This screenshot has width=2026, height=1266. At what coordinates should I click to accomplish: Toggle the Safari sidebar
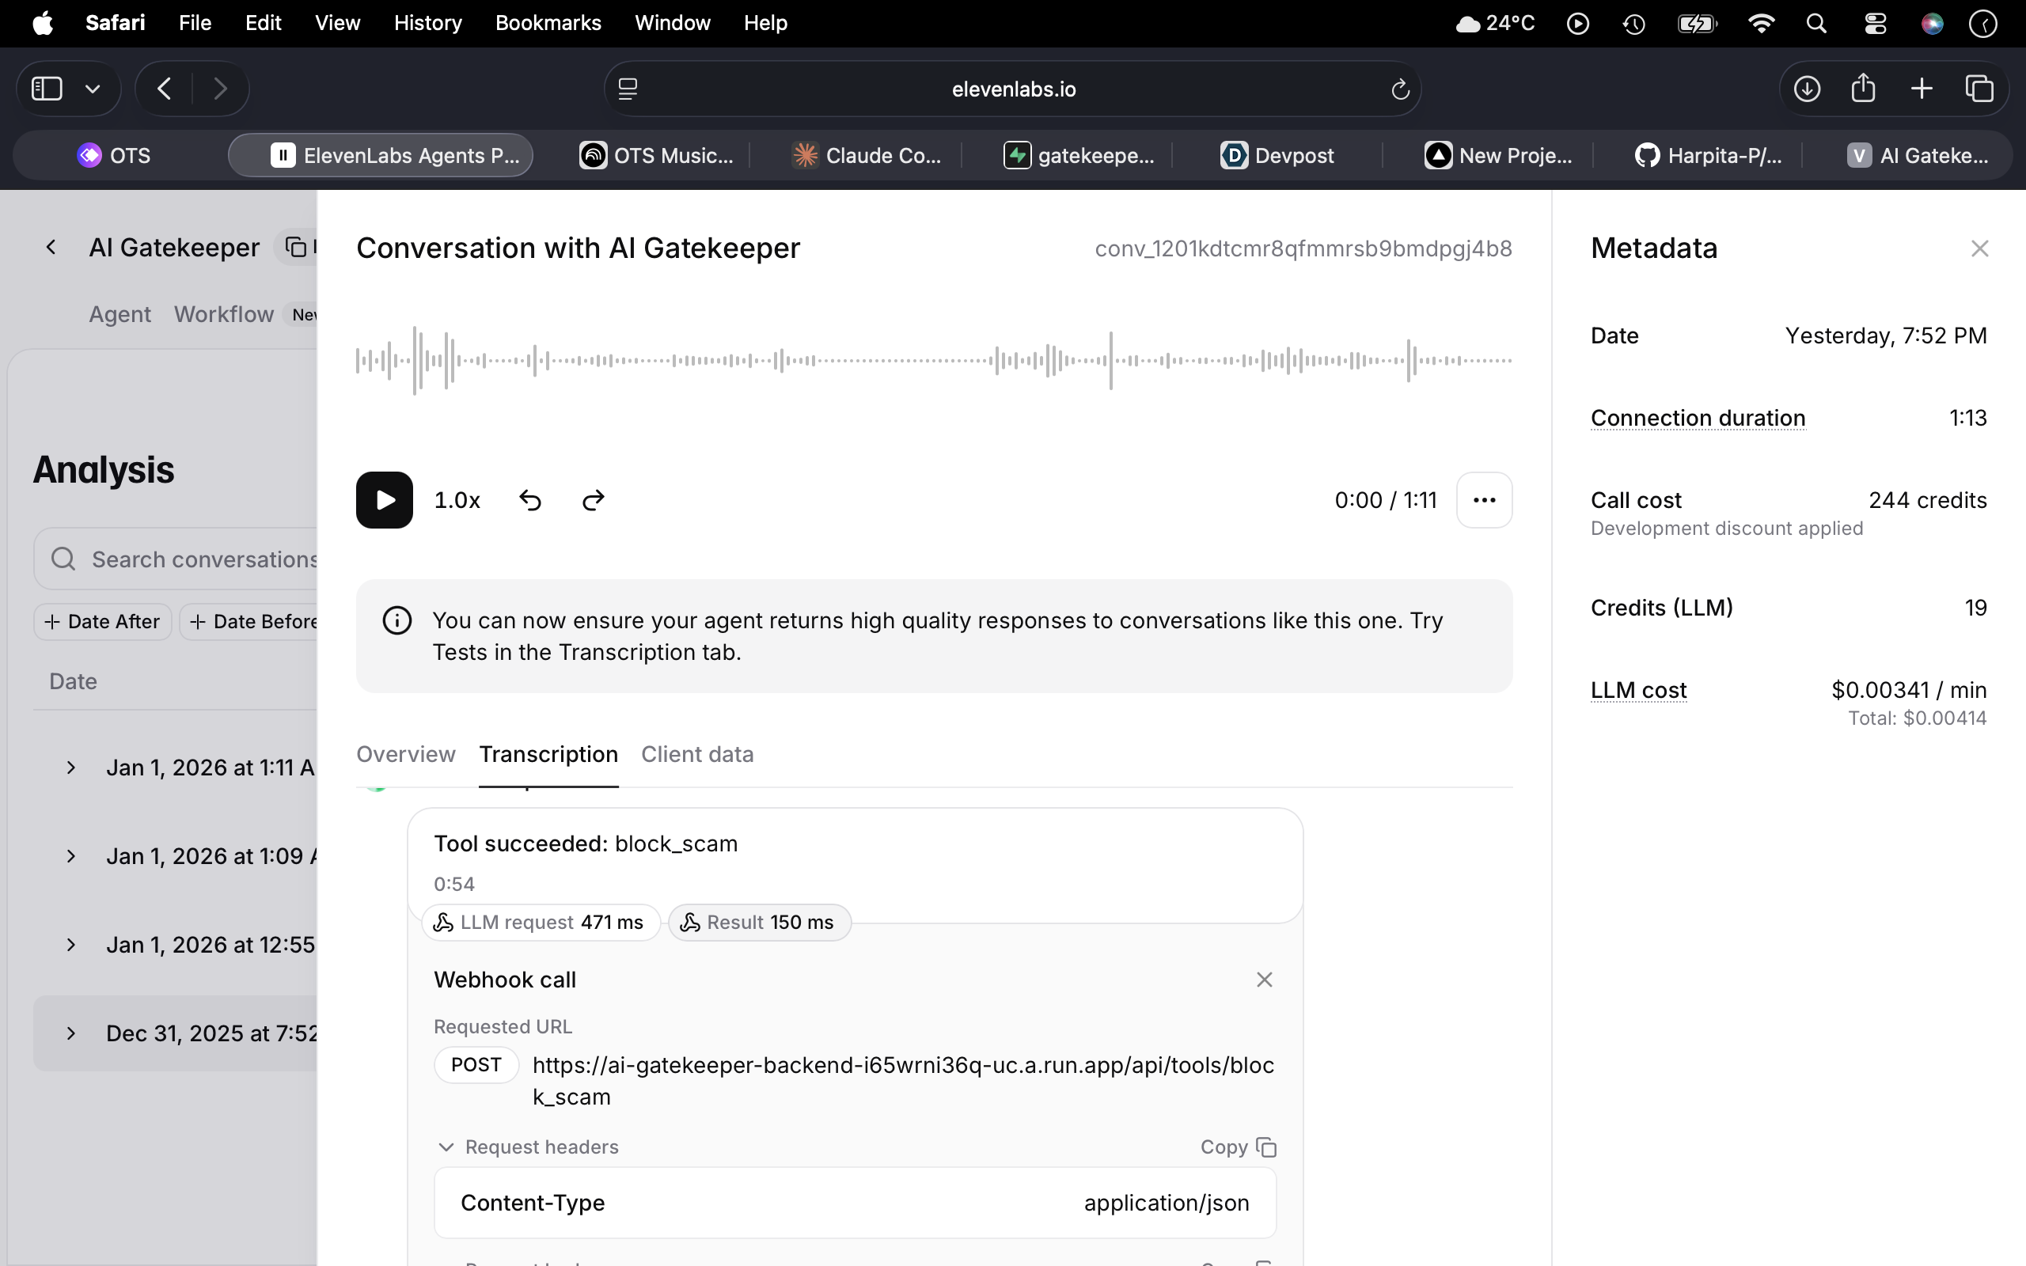click(x=47, y=89)
